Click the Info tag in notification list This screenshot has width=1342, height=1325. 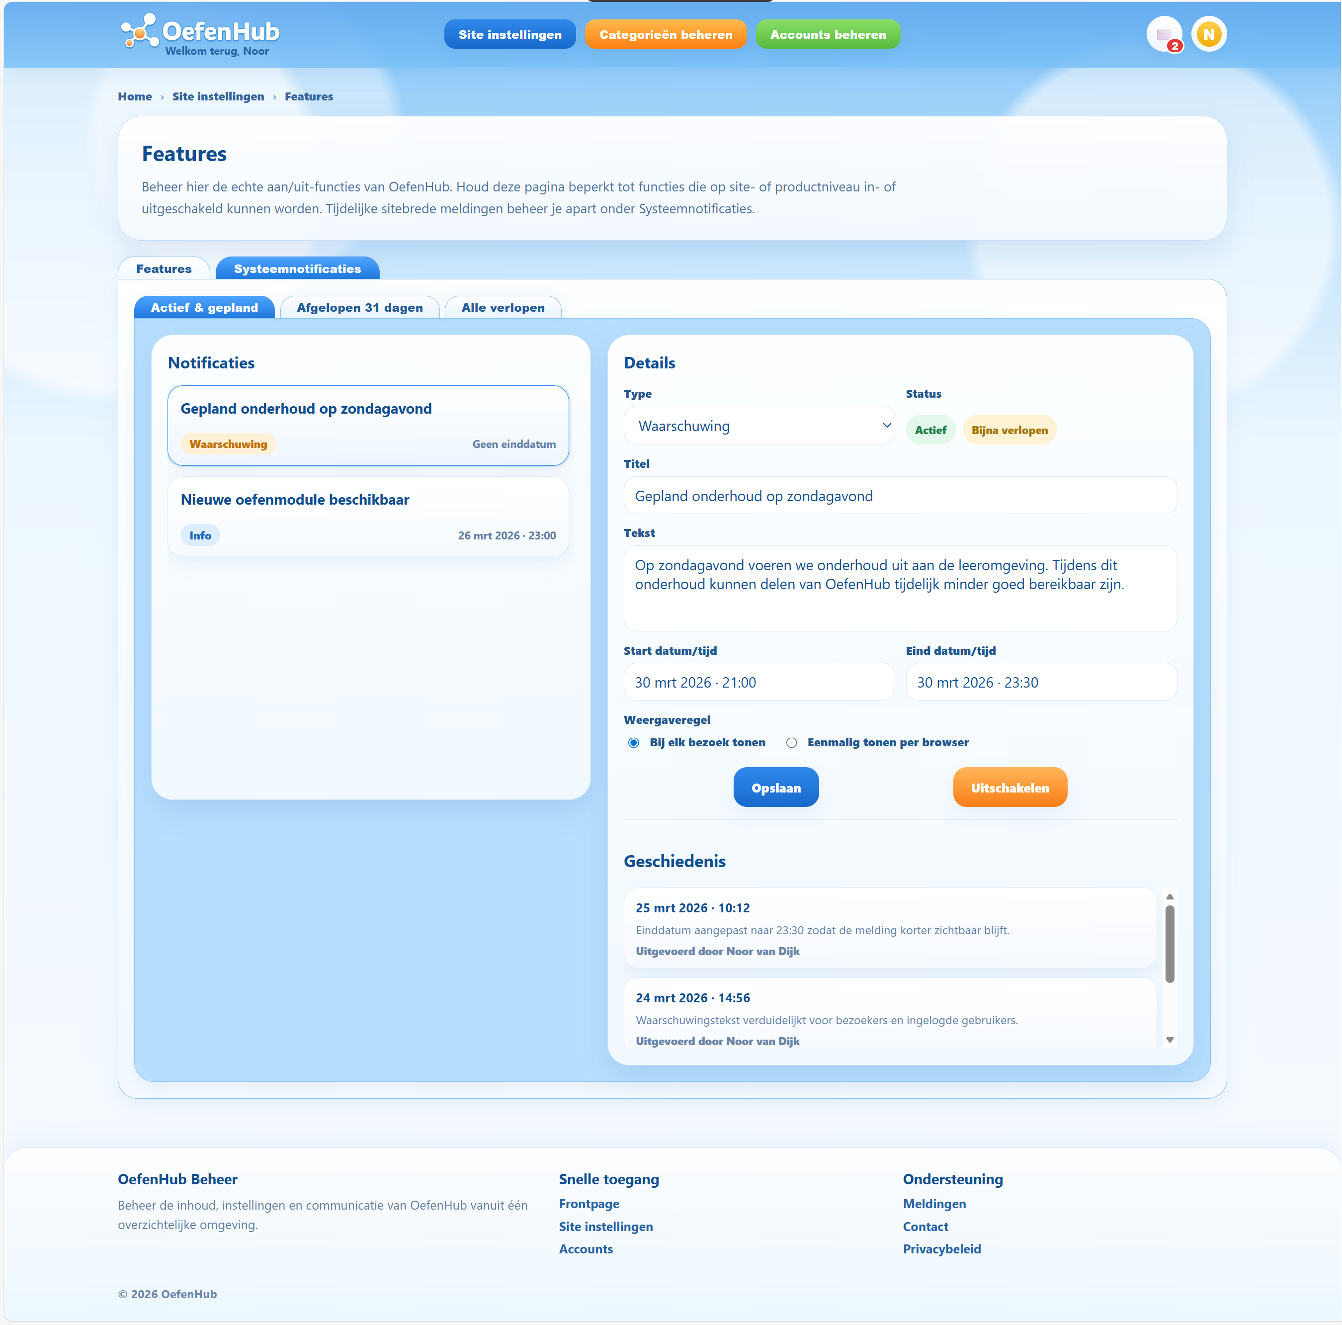pos(200,535)
